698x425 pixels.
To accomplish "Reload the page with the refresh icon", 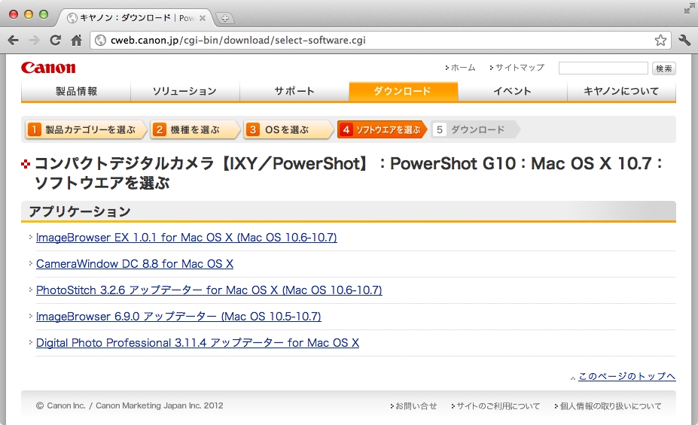I will 55,41.
